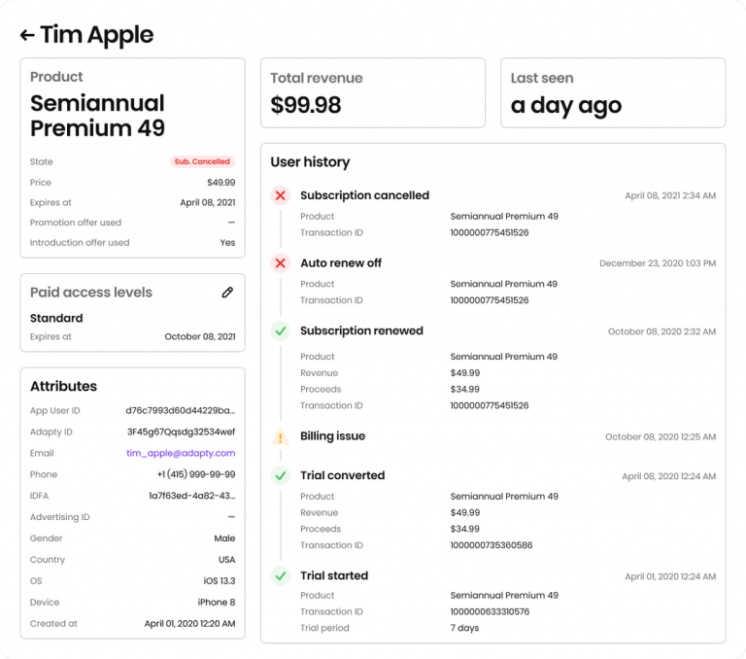Click the red X on Auto renew off
The width and height of the screenshot is (746, 659).
(x=281, y=263)
